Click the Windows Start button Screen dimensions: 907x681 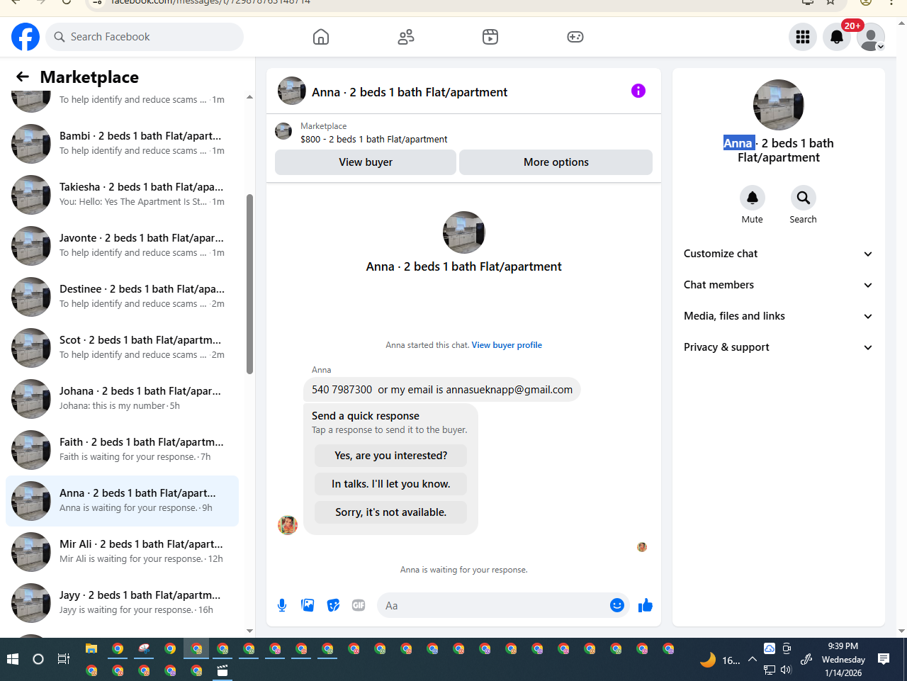click(13, 659)
